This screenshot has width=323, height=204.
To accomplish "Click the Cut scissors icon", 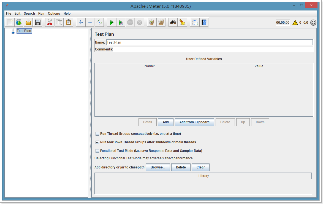I will 50,22.
